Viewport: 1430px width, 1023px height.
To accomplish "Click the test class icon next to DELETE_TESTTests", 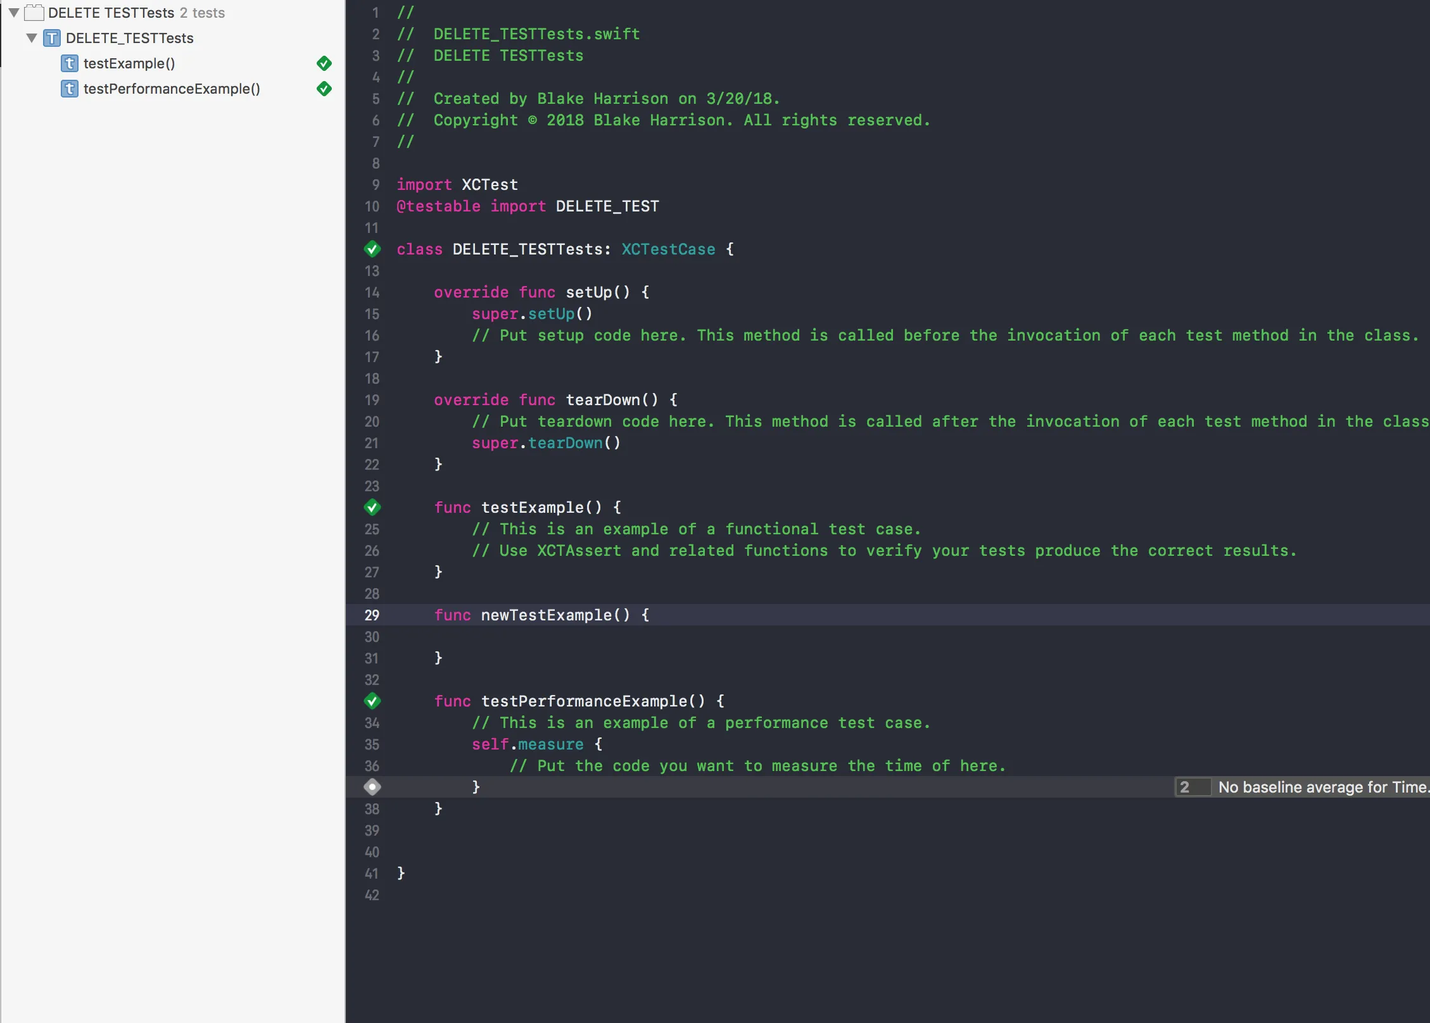I will pyautogui.click(x=52, y=38).
